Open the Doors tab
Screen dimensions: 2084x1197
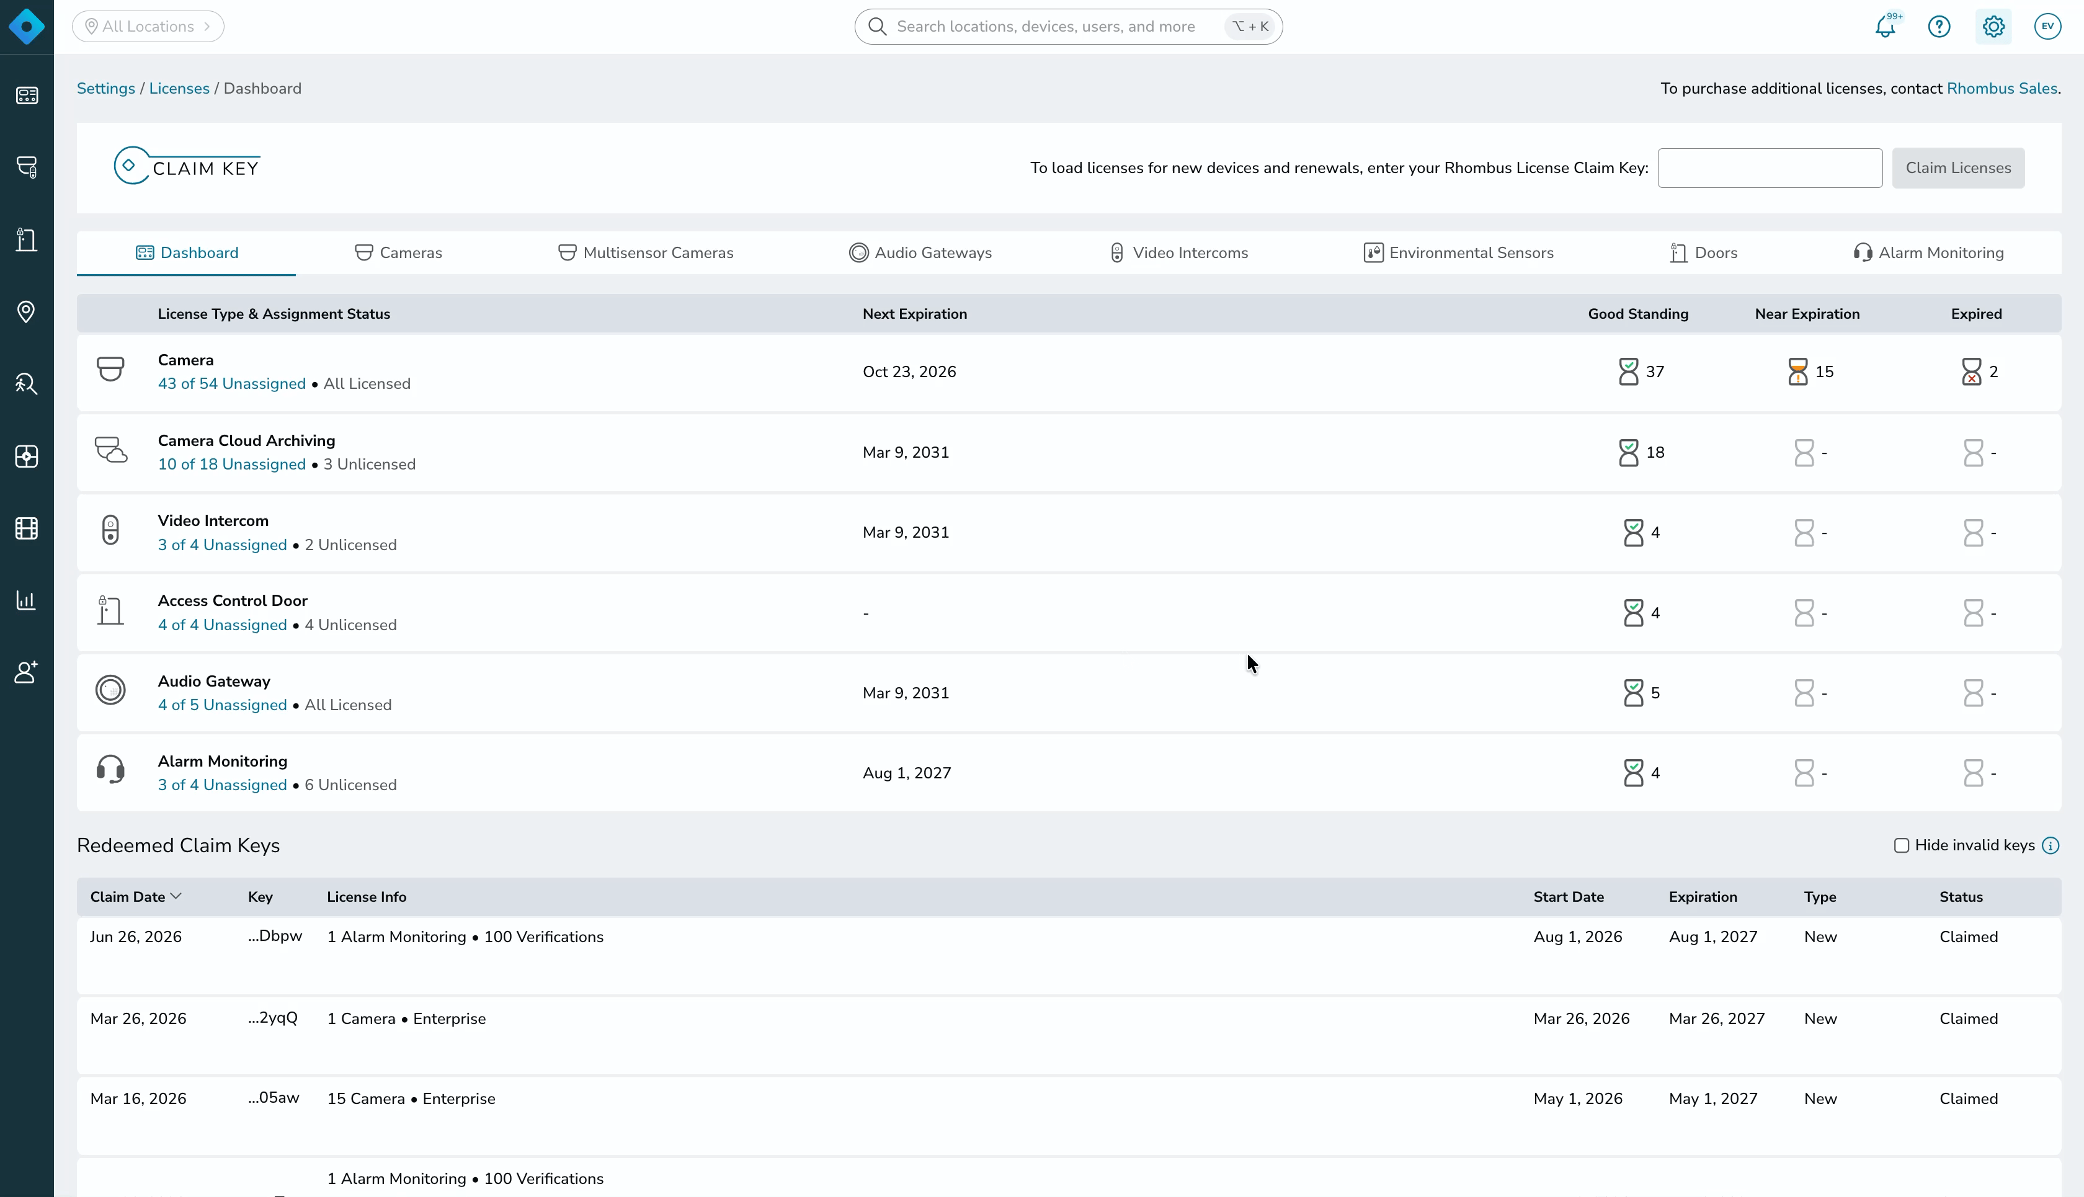(x=1703, y=252)
